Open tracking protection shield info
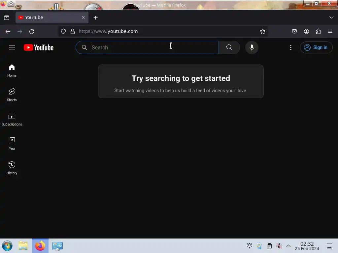 tap(63, 31)
